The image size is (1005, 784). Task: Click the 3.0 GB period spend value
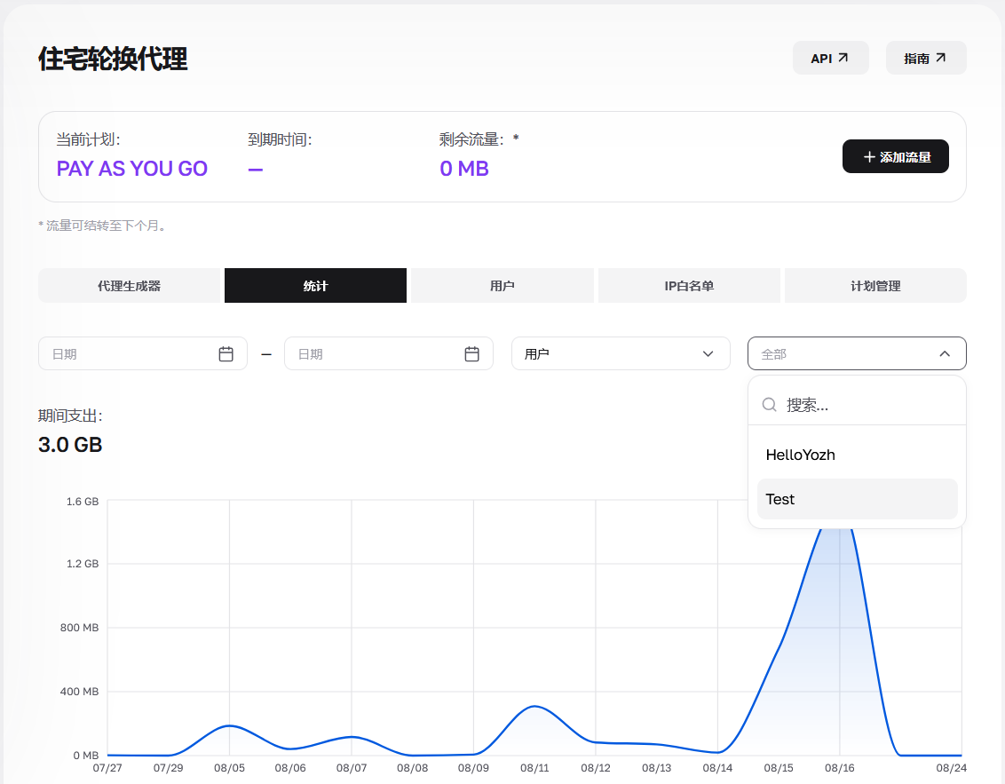tap(70, 445)
